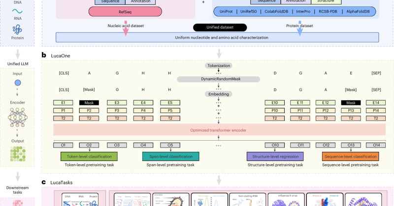Click the Nucleic acid dataset label
394x206 pixels.
(126, 26)
